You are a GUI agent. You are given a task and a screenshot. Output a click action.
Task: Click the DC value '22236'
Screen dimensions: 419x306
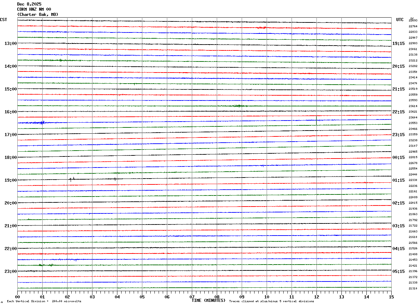(x=413, y=186)
